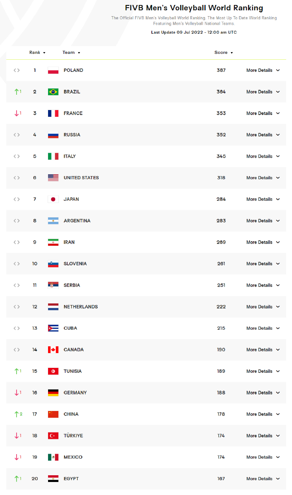Image resolution: width=292 pixels, height=495 pixels.
Task: Expand More Details for Serbia
Action: pos(263,285)
